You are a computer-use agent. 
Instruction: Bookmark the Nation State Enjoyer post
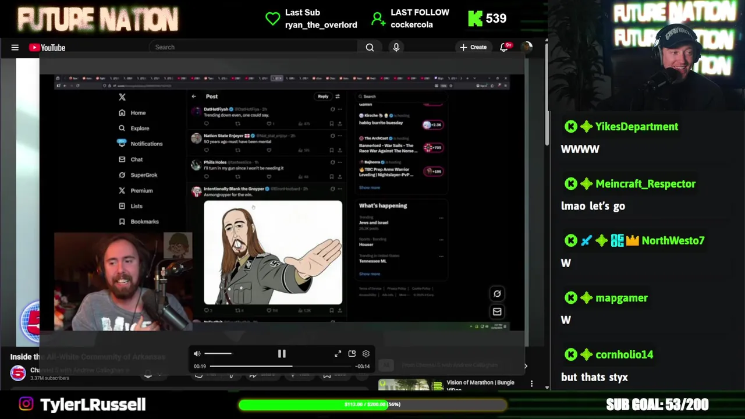(x=332, y=150)
